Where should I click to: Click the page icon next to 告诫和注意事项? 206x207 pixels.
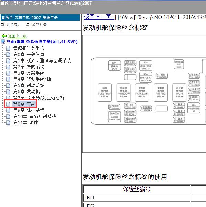tap(8, 48)
